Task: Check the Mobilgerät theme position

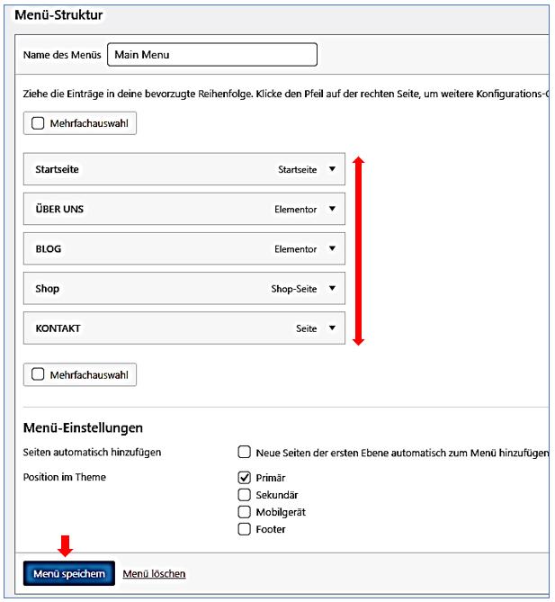Action: pos(244,512)
